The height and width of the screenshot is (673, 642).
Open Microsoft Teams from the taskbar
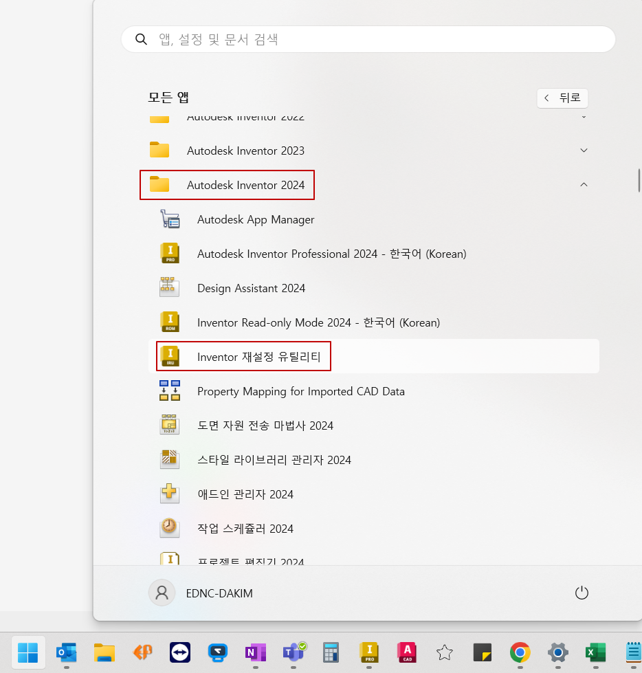tap(294, 652)
